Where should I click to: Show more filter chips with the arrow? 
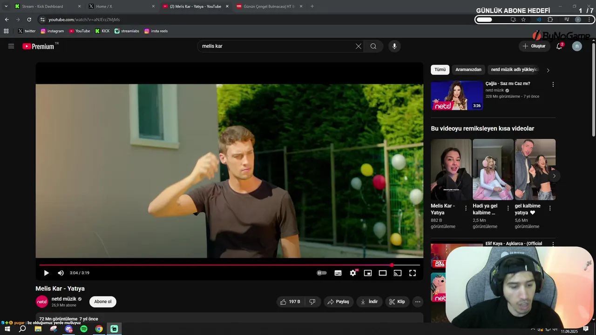(548, 70)
